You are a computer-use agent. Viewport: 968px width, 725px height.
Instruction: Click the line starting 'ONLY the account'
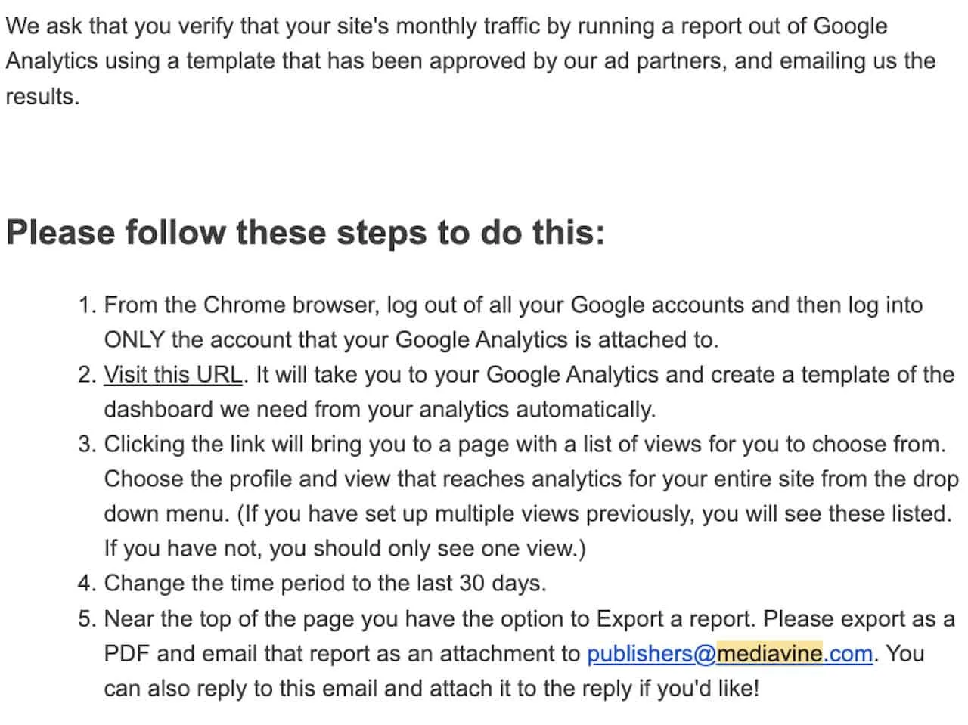pos(411,340)
